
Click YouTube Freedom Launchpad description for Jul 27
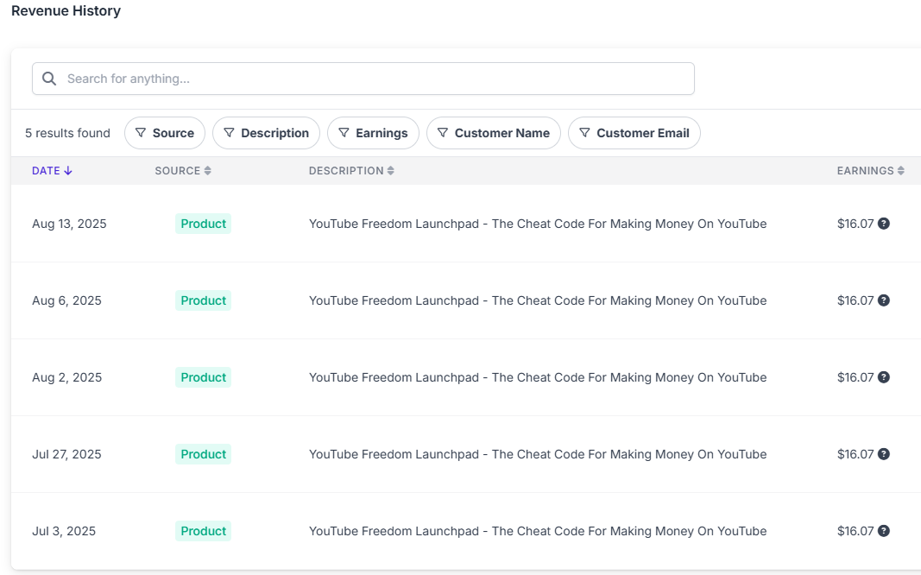pos(538,455)
